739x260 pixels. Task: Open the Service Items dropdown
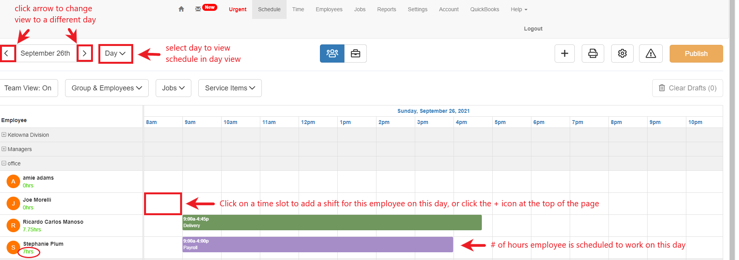pyautogui.click(x=230, y=88)
